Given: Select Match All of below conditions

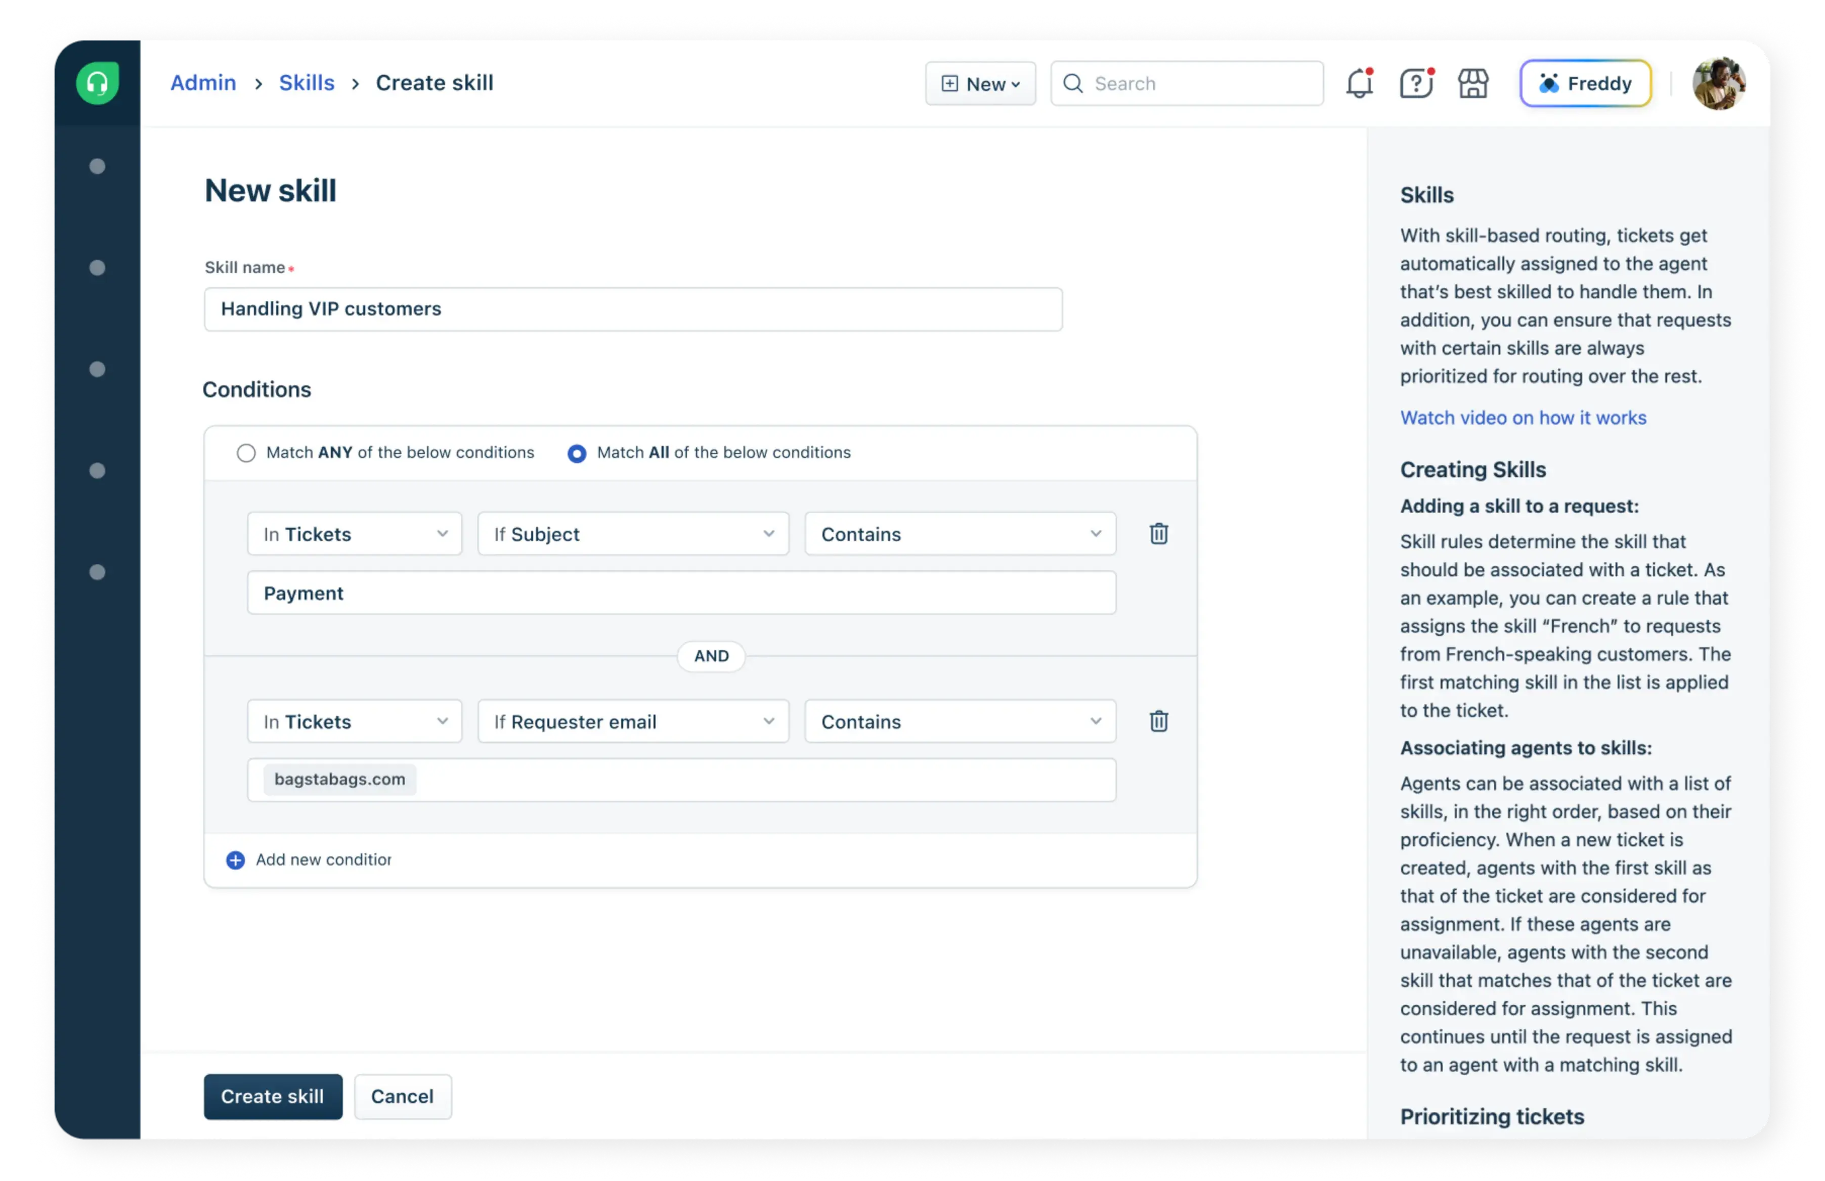Looking at the screenshot, I should (x=576, y=453).
